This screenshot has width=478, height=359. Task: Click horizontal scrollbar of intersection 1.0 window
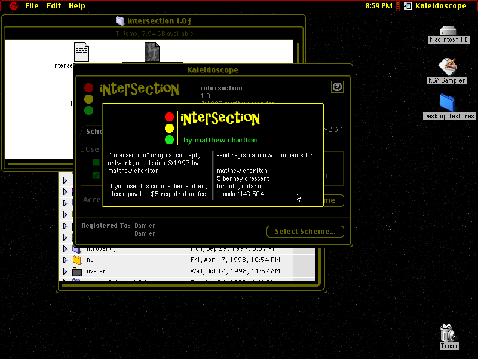pyautogui.click(x=39, y=164)
